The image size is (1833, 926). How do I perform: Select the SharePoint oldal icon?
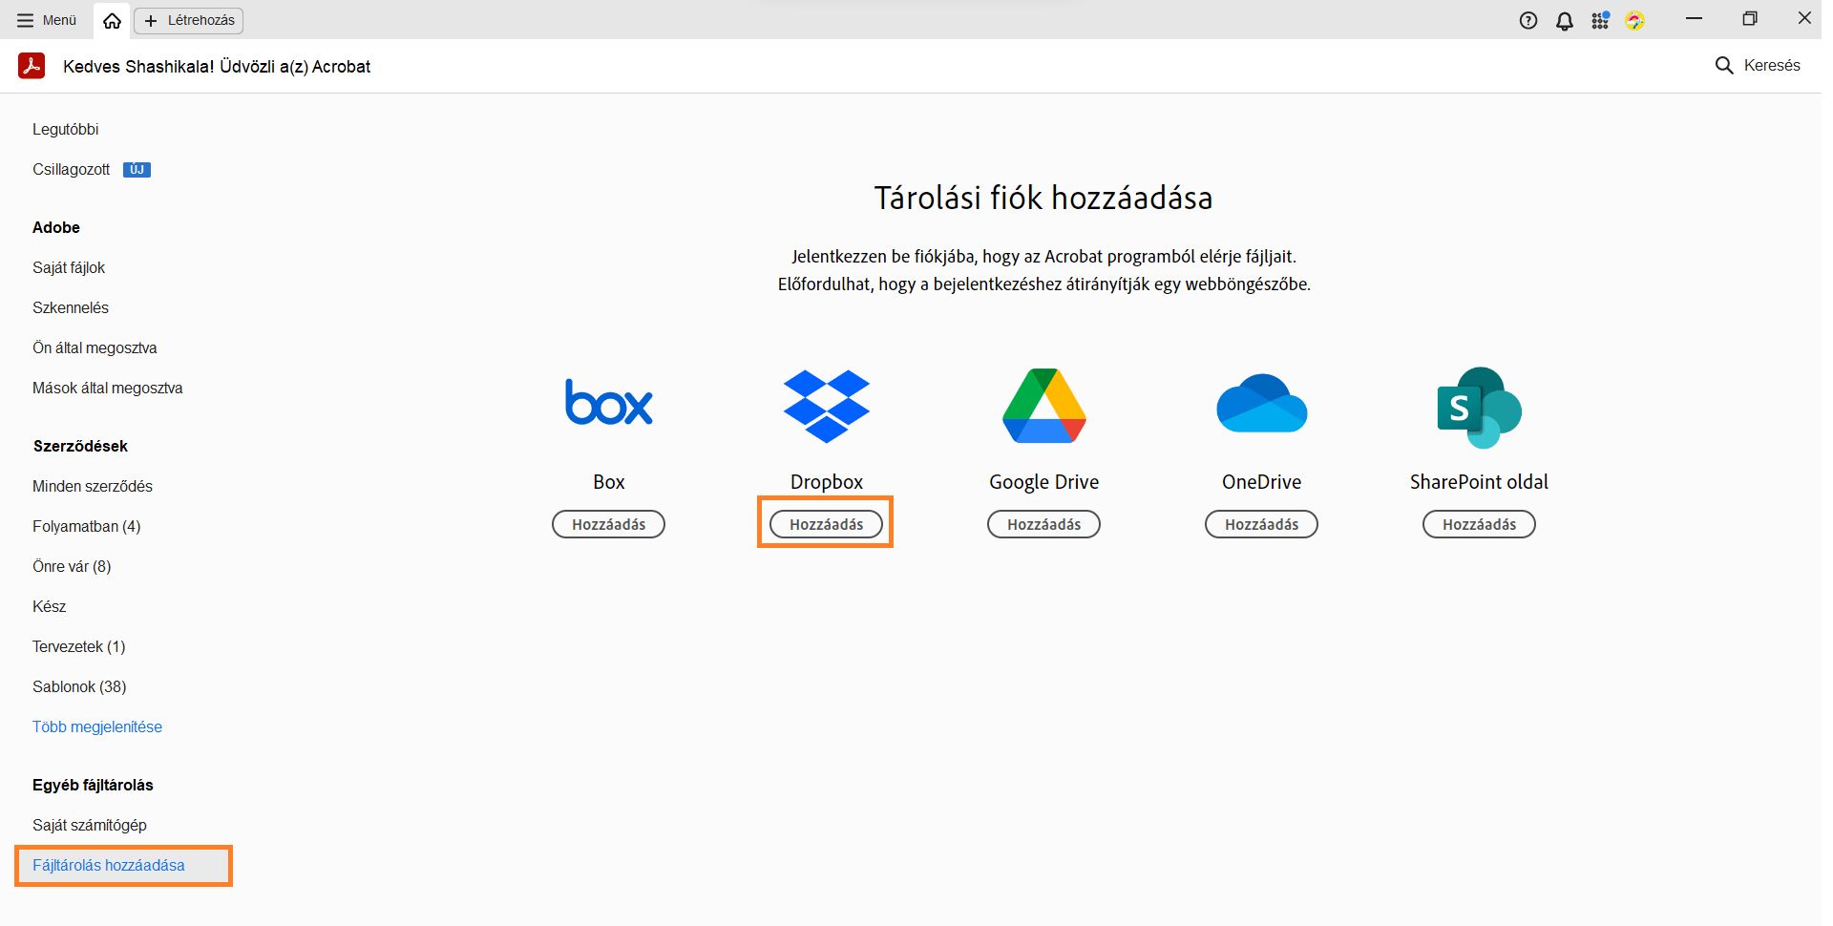point(1479,406)
